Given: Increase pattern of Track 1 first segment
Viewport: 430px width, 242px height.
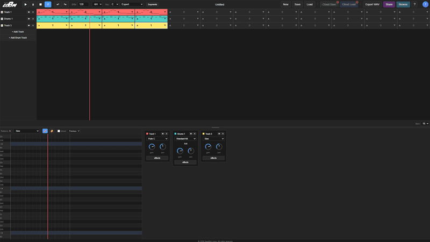Looking at the screenshot, I should [x=39, y=12].
